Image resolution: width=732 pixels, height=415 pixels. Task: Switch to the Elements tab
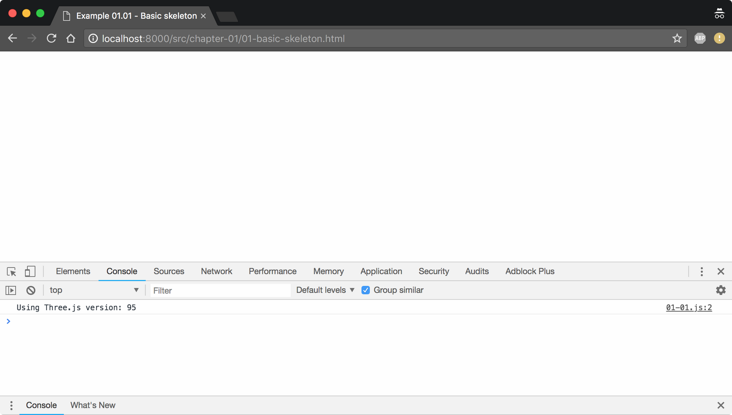click(x=73, y=272)
